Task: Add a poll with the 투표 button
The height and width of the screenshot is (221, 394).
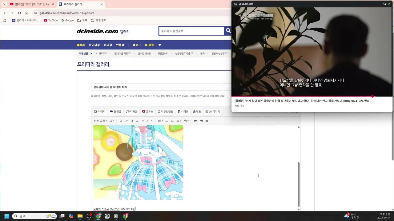Action: tap(197, 111)
